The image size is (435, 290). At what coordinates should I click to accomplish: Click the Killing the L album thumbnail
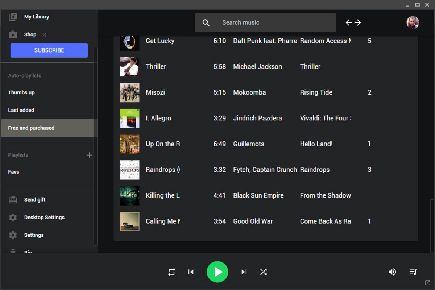(130, 195)
